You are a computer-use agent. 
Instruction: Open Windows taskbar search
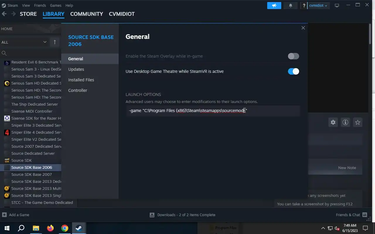click(x=21, y=228)
